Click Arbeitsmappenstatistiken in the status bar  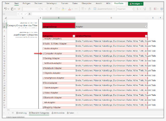click(x=15, y=117)
